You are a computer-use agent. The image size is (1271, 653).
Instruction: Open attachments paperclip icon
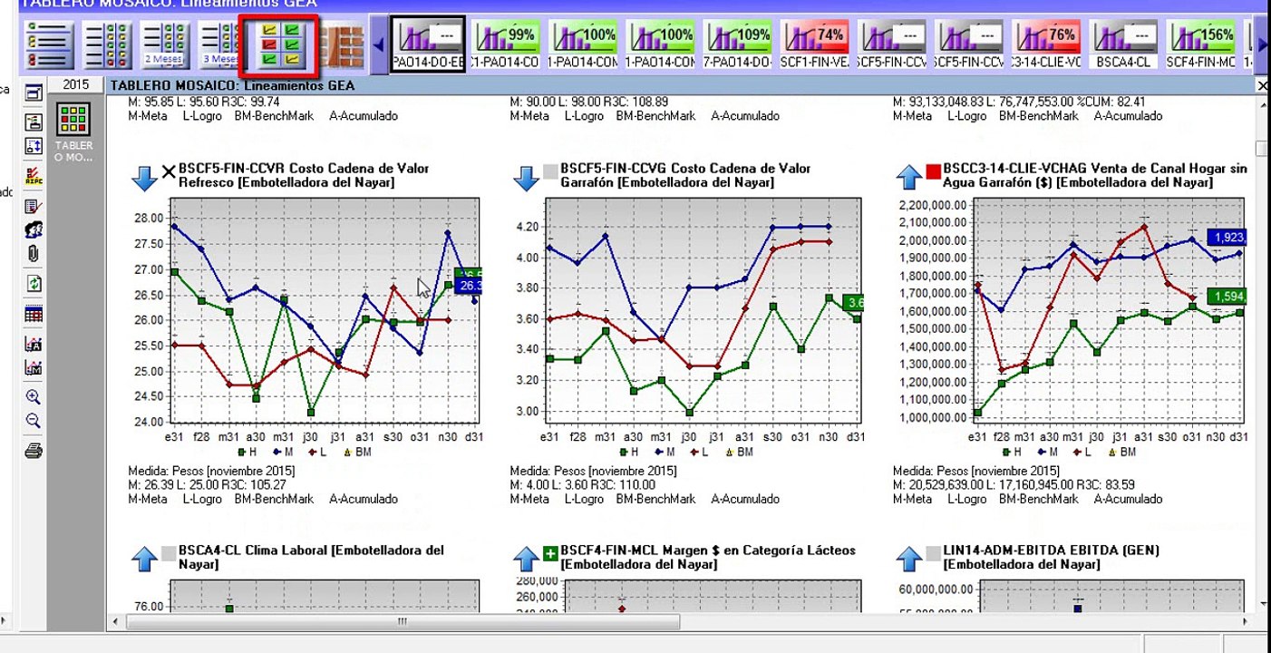coord(34,253)
